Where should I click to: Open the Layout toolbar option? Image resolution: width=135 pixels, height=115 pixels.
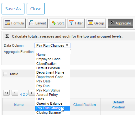coord(38,23)
